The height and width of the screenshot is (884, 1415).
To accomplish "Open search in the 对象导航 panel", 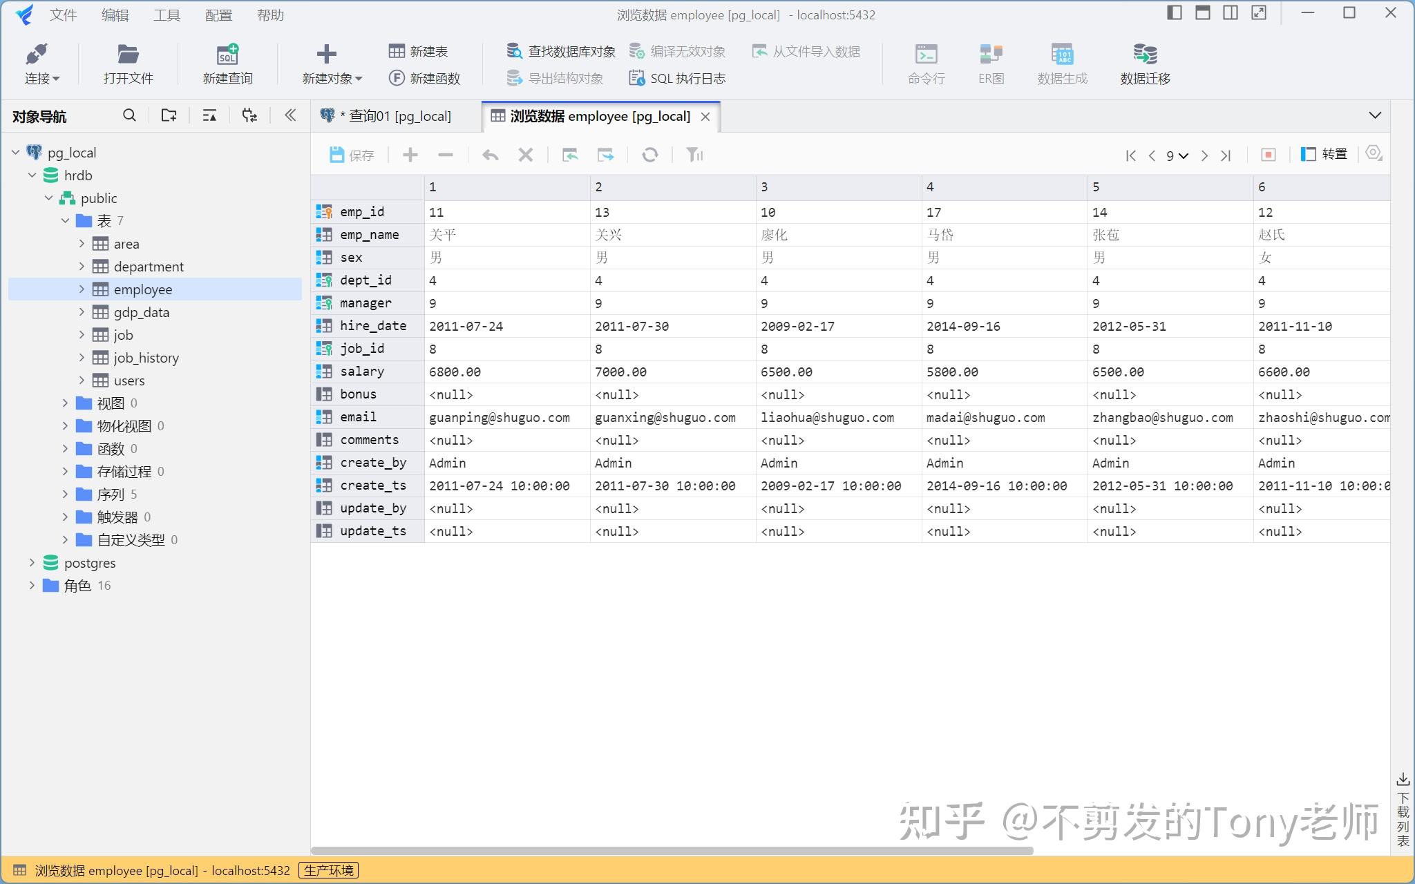I will click(129, 115).
